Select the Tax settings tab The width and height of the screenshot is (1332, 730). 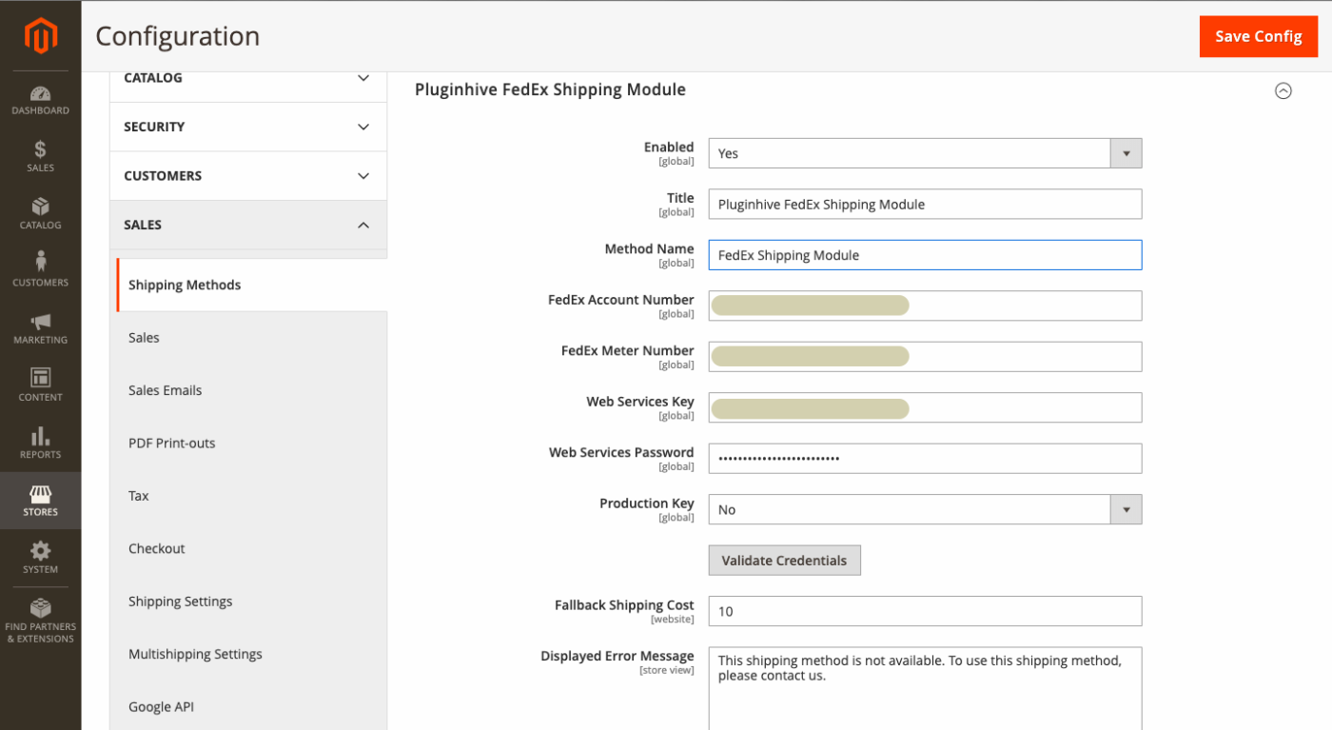tap(251, 496)
